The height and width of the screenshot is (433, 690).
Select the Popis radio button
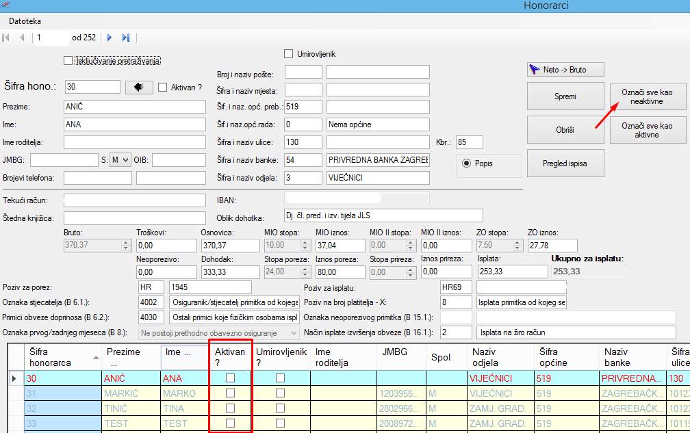pyautogui.click(x=468, y=163)
